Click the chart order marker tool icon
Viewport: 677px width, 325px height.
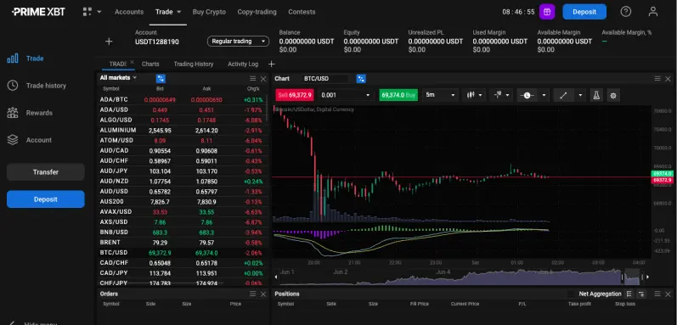coord(498,95)
